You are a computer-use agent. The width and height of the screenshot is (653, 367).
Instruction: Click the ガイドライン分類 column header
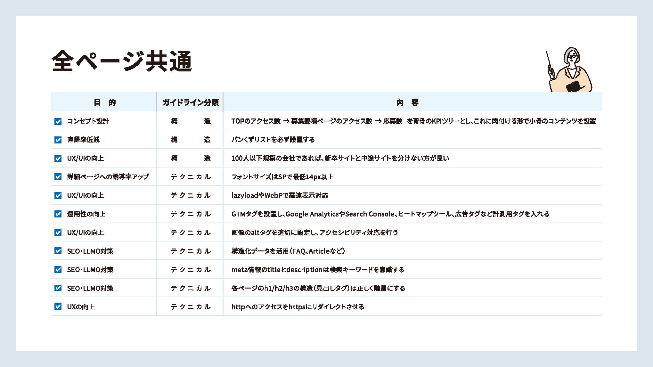pyautogui.click(x=190, y=103)
